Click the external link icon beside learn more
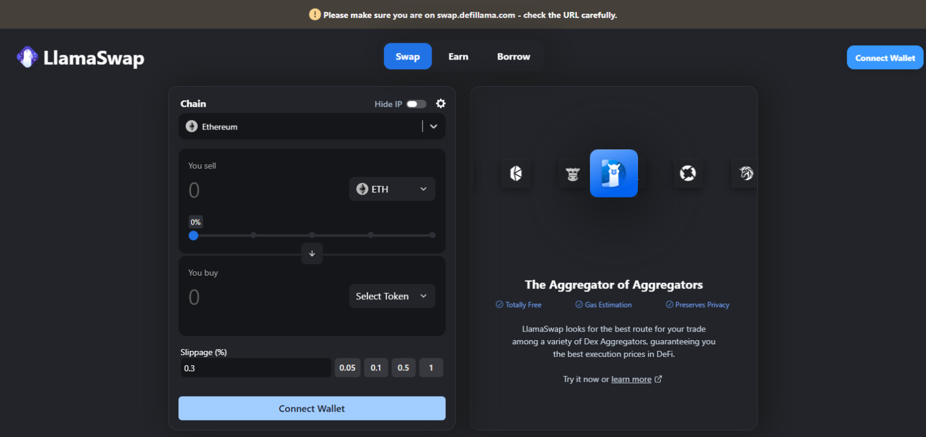926x437 pixels. [x=658, y=379]
